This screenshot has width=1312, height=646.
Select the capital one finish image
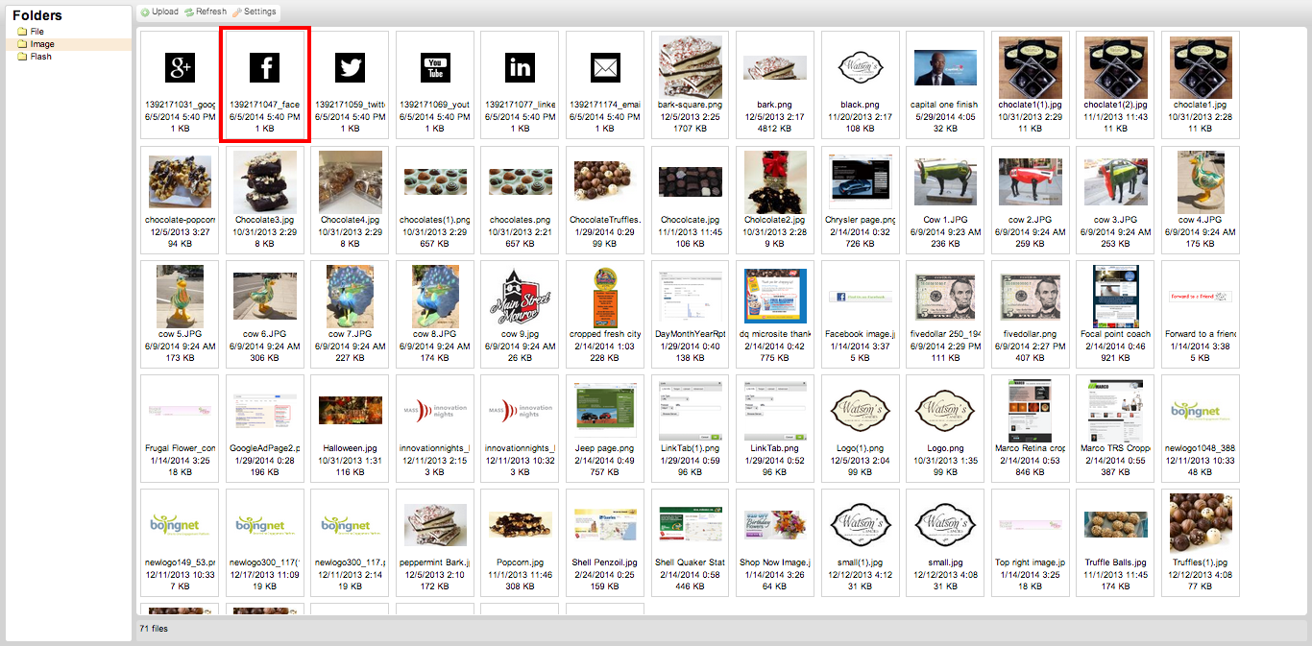tap(945, 85)
